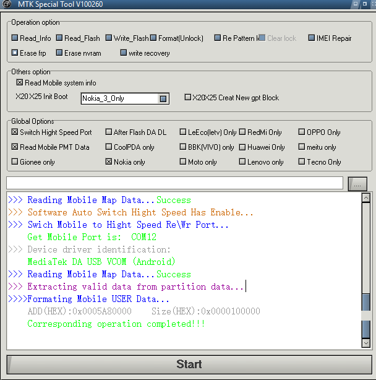Click the 'Software Auto Switch Hight Speed' log line
This screenshot has height=380, width=376.
point(130,212)
